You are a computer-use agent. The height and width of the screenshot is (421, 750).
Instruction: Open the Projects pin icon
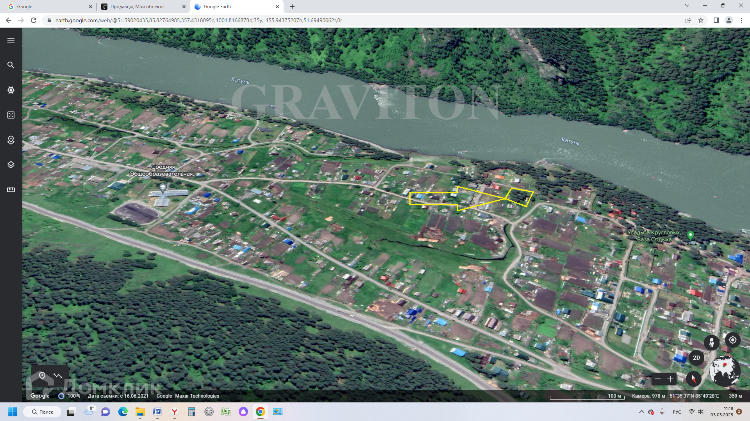11,140
